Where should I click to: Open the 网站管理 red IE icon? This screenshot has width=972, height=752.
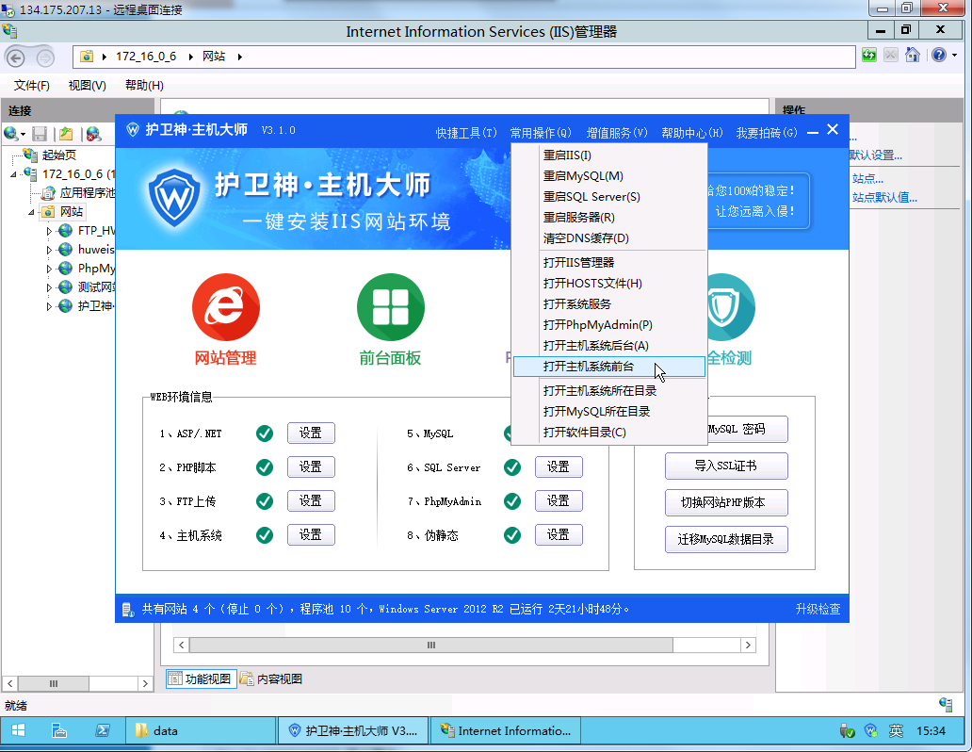(226, 307)
